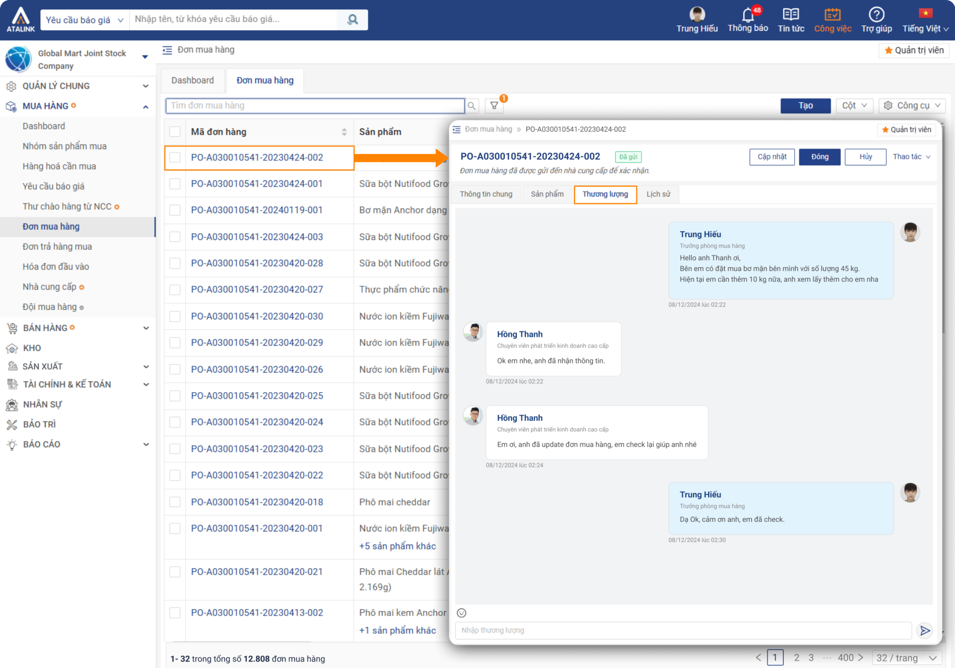Click the ATALINK logo
This screenshot has width=955, height=668.
point(20,20)
